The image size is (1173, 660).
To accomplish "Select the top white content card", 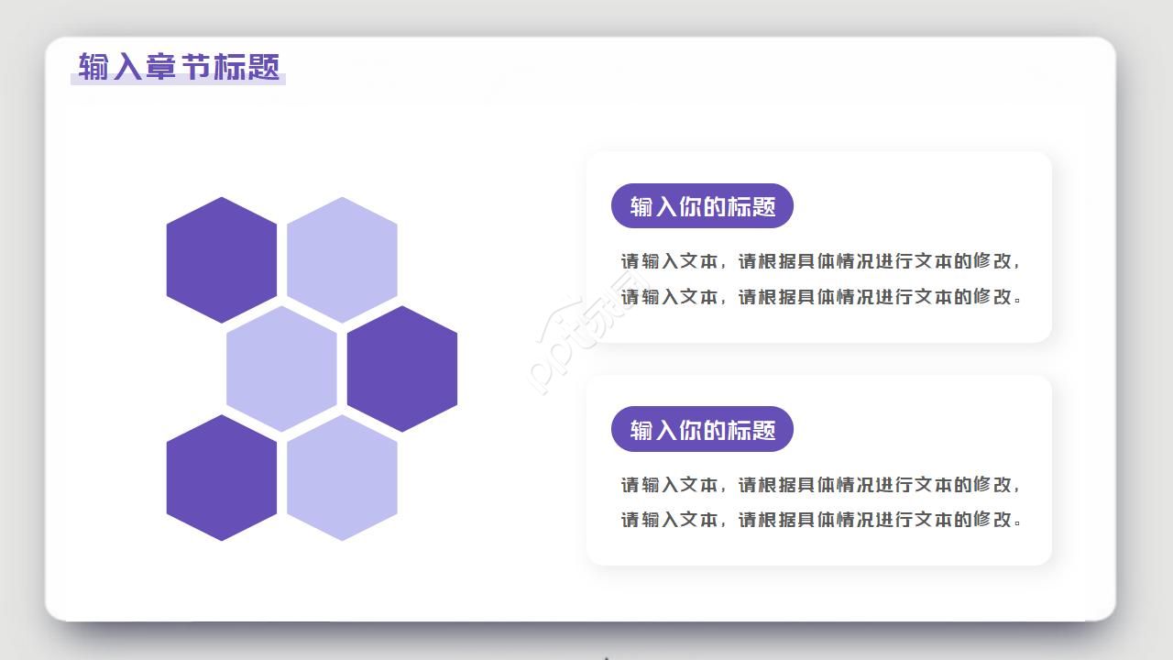I will pyautogui.click(x=818, y=247).
